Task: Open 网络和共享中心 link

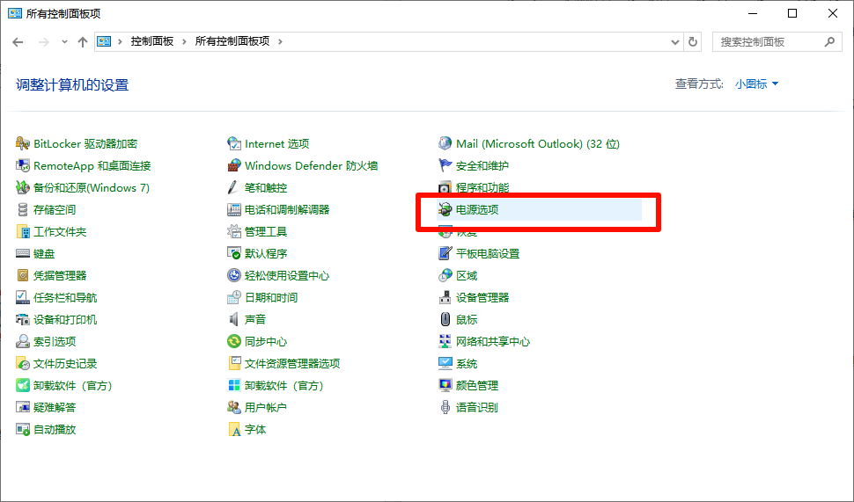Action: (x=493, y=342)
